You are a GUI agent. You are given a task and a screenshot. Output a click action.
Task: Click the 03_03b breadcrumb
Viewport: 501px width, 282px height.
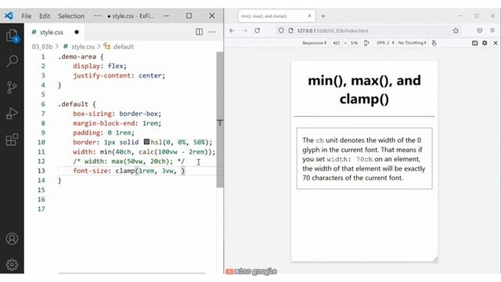tap(41, 47)
